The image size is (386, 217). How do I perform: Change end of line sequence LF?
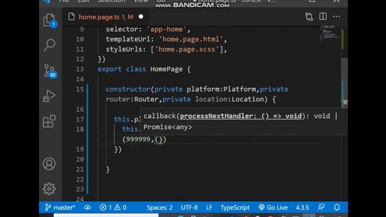tap(209, 207)
